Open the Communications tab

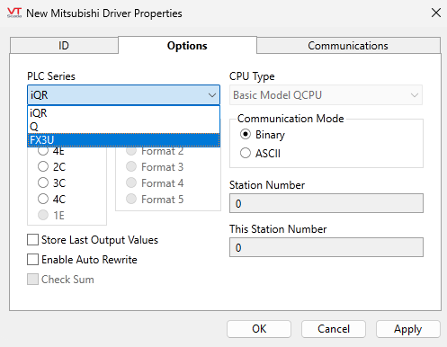(x=348, y=46)
